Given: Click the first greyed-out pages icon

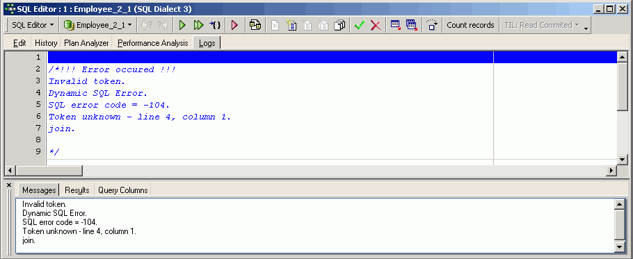Looking at the screenshot, I should coord(307,26).
